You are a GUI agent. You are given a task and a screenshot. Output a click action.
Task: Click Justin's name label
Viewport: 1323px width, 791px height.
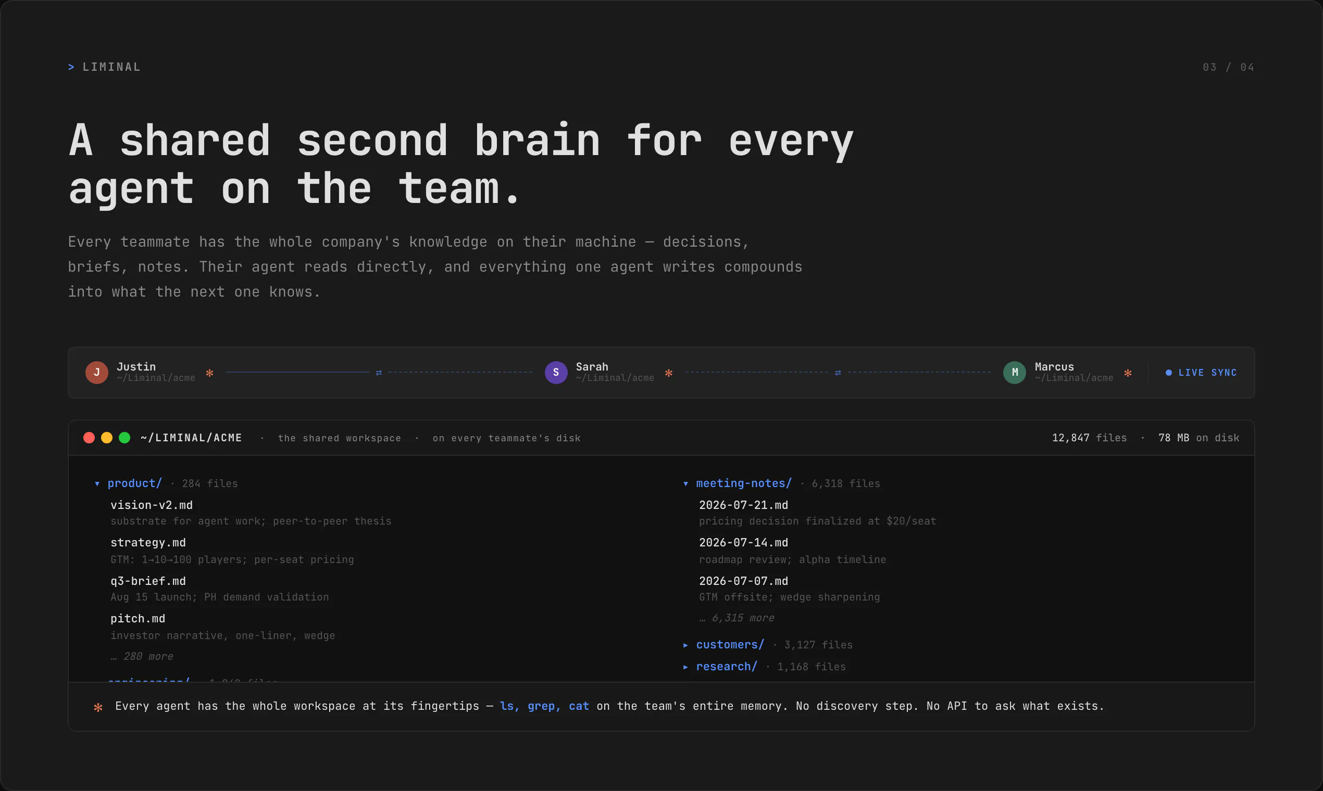tap(136, 367)
